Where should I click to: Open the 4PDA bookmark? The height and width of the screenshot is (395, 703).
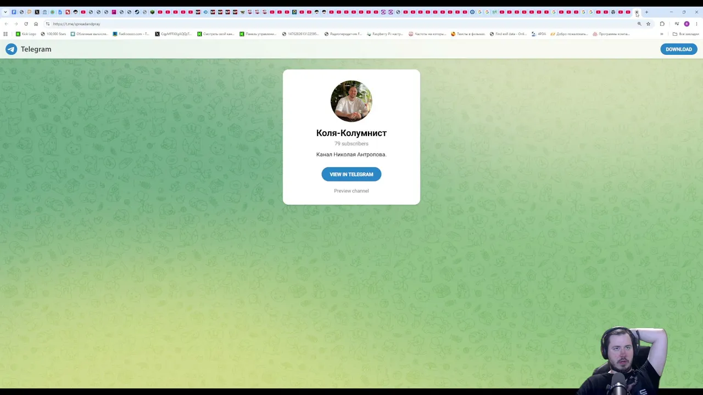[539, 34]
